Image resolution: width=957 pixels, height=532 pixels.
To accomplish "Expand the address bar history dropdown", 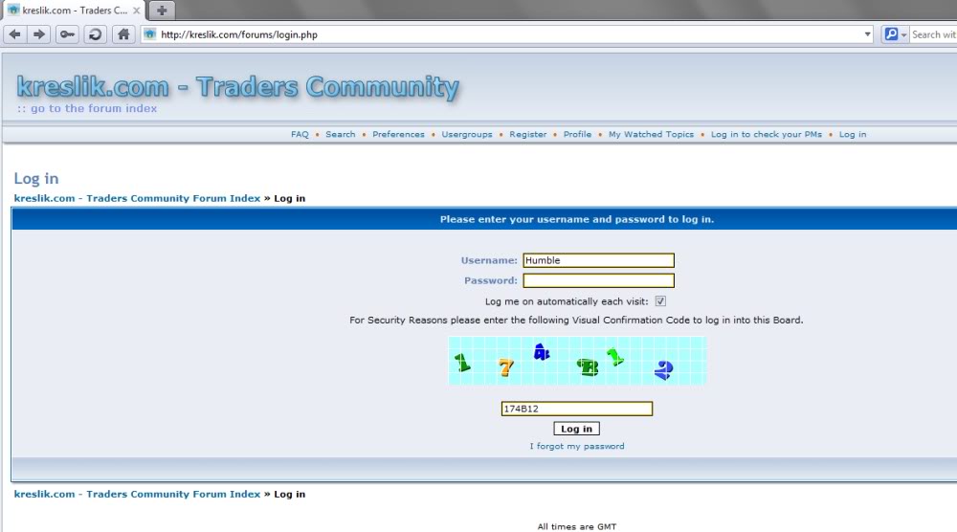I will click(867, 34).
